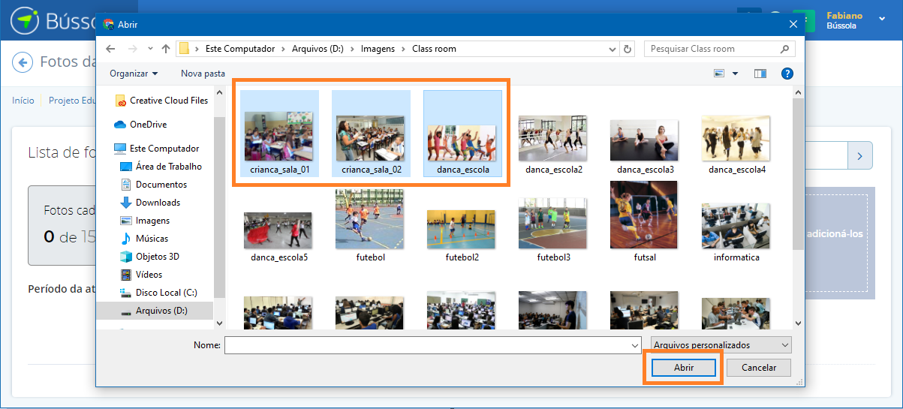Image resolution: width=903 pixels, height=409 pixels.
Task: Select Este Computador in the navigation pane
Action: [156, 149]
